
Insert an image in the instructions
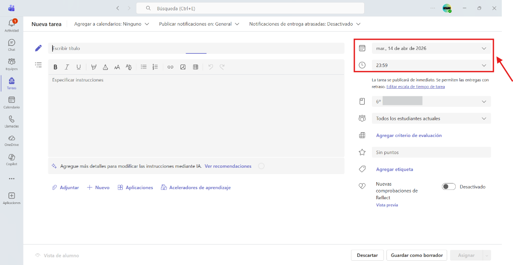coord(183,67)
